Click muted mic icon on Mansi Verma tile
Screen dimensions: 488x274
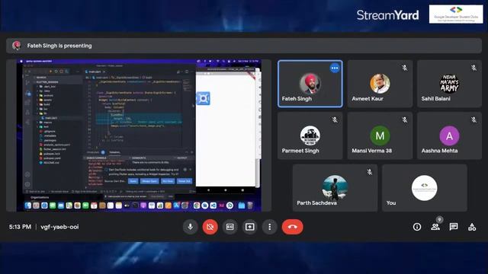tap(404, 119)
